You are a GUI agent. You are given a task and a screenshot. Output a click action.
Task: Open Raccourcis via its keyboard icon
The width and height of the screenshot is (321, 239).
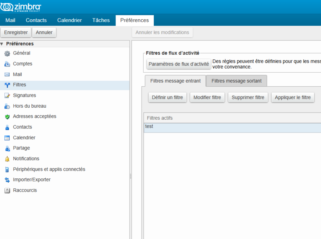tap(7, 190)
